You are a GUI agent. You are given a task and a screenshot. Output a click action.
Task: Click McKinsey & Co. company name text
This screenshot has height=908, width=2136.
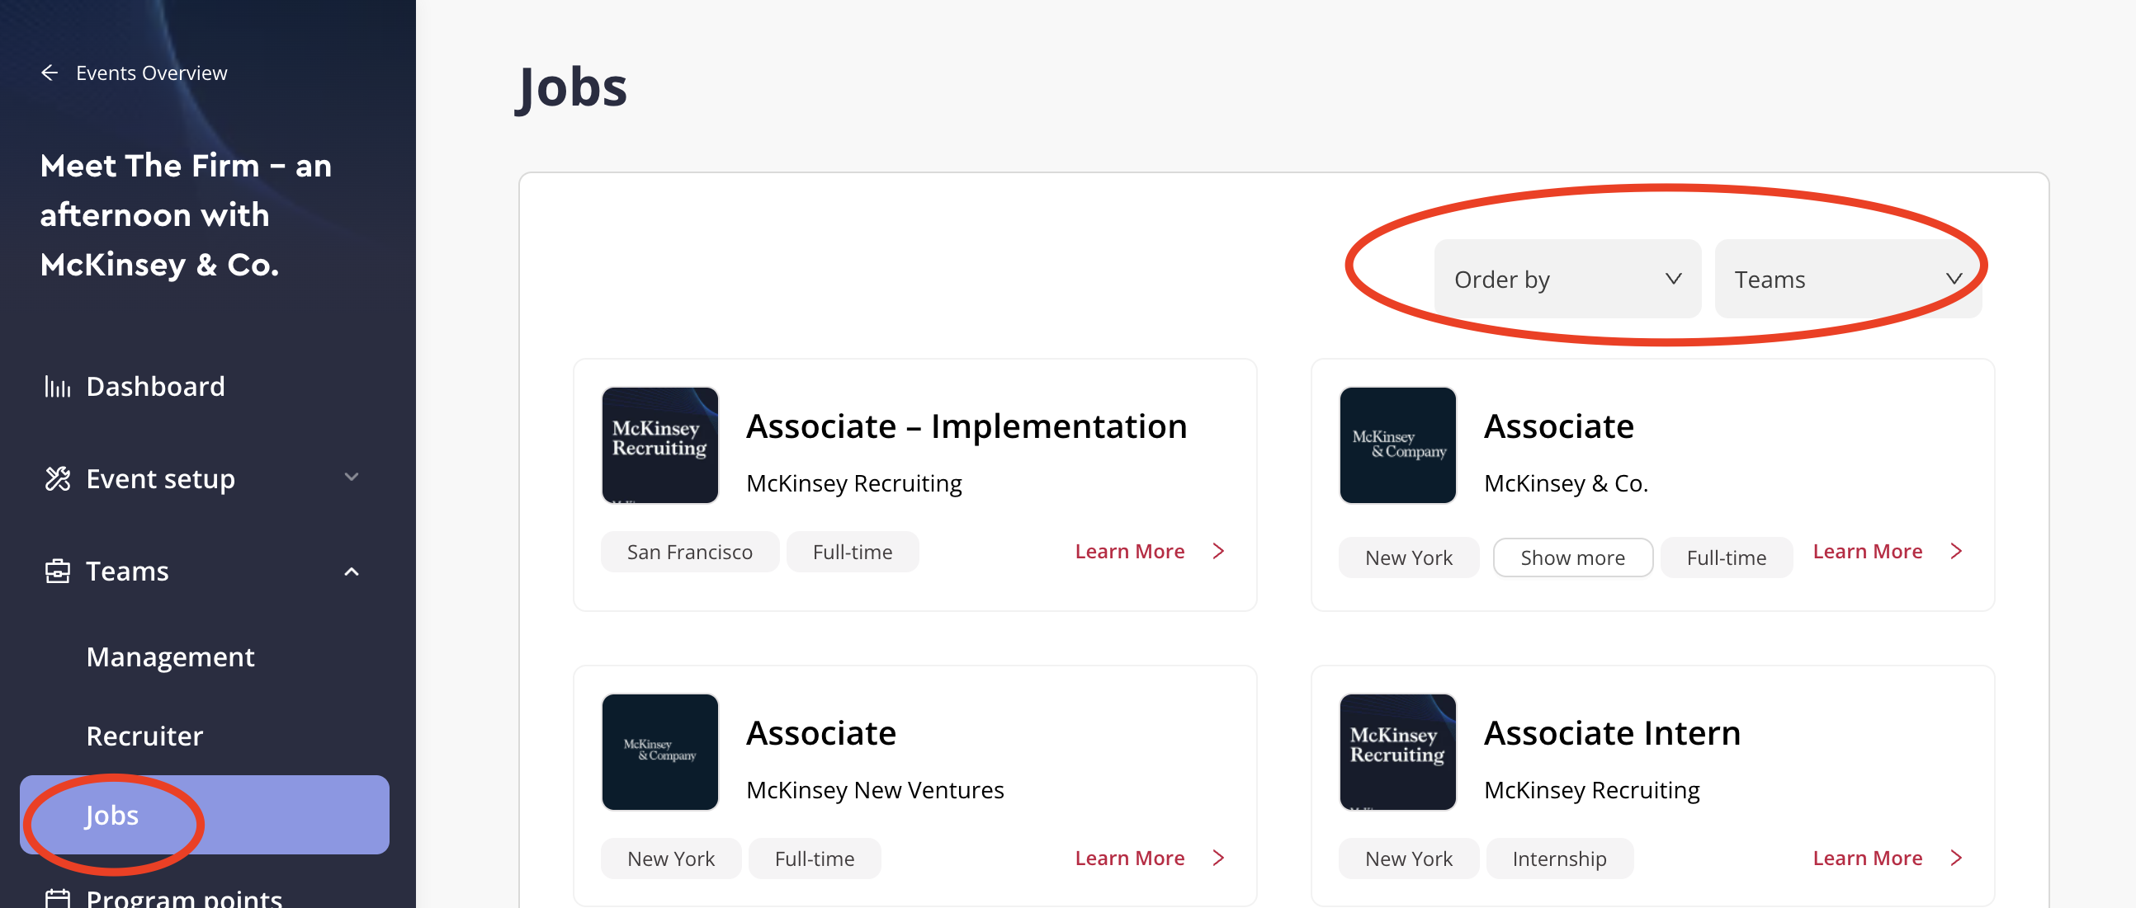click(x=1566, y=483)
